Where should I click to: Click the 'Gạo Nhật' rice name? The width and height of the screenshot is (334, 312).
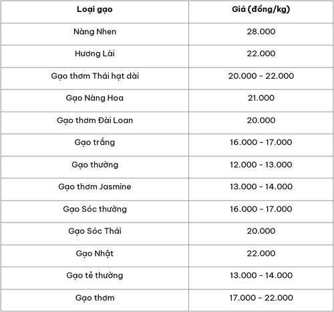(x=95, y=254)
